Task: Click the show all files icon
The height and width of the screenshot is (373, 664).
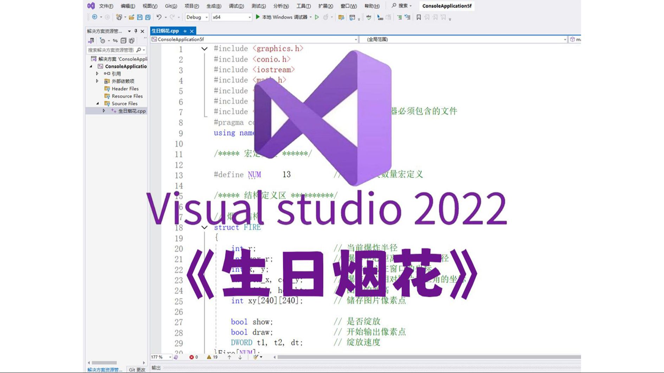Action: [x=132, y=40]
